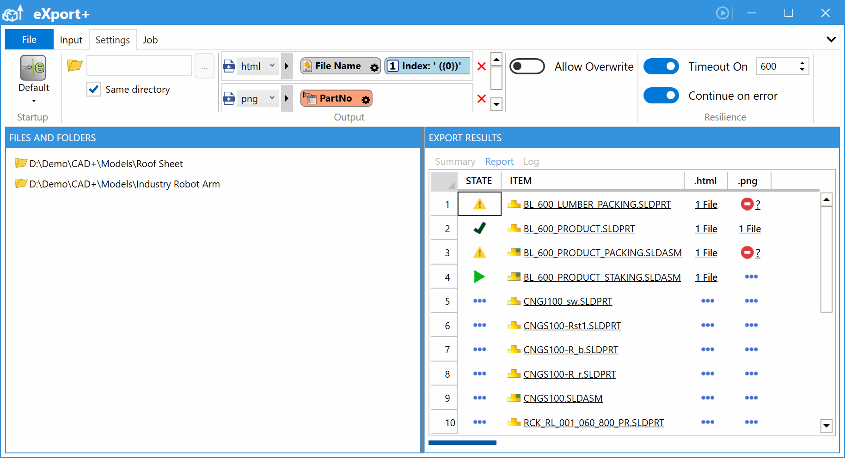Uncheck the Same directory checkbox

(94, 89)
